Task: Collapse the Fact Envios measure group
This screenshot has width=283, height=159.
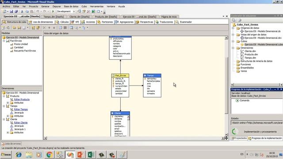Action: click(4, 41)
